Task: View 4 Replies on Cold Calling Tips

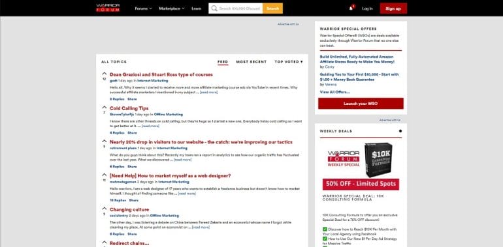Action: point(117,133)
